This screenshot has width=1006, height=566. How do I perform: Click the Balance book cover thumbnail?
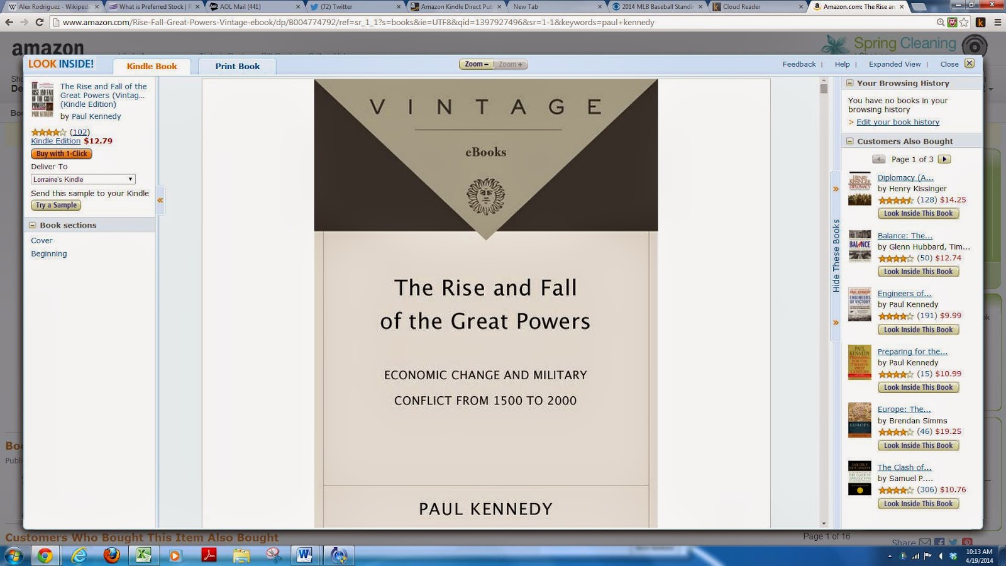[x=860, y=246]
